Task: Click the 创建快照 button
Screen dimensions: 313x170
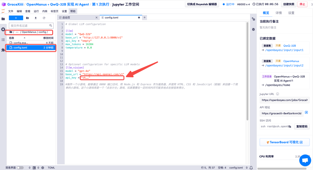Action: point(289,4)
